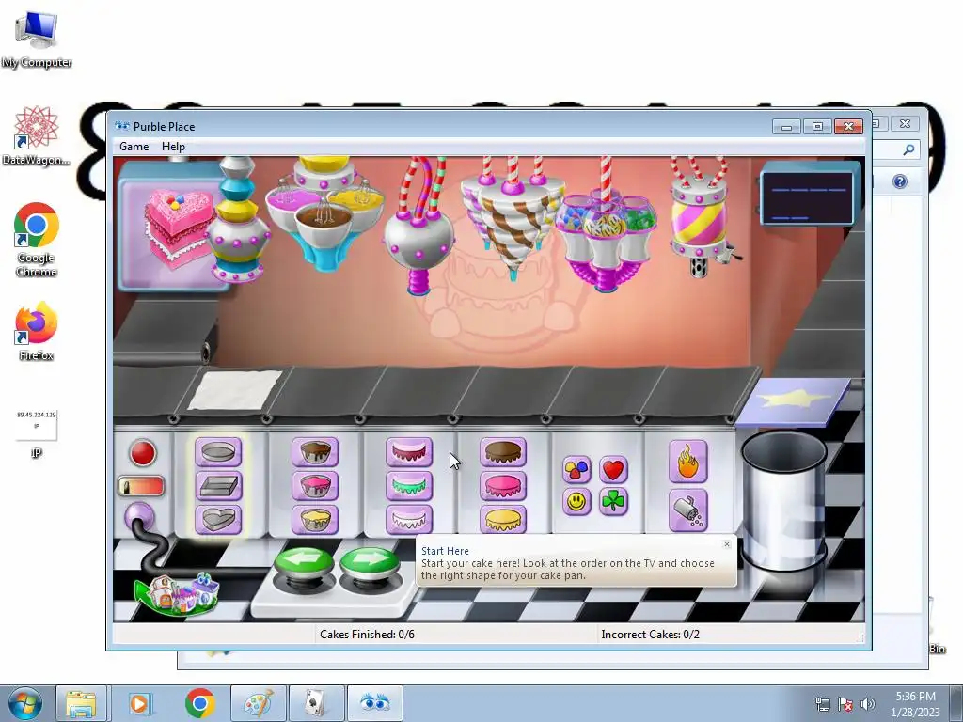963x722 pixels.
Task: Click 'Cakes Finished: 0/6' status text
Action: coord(368,635)
